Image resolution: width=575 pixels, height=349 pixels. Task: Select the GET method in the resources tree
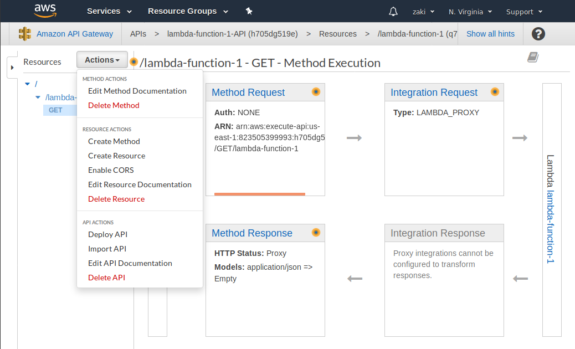coord(55,110)
